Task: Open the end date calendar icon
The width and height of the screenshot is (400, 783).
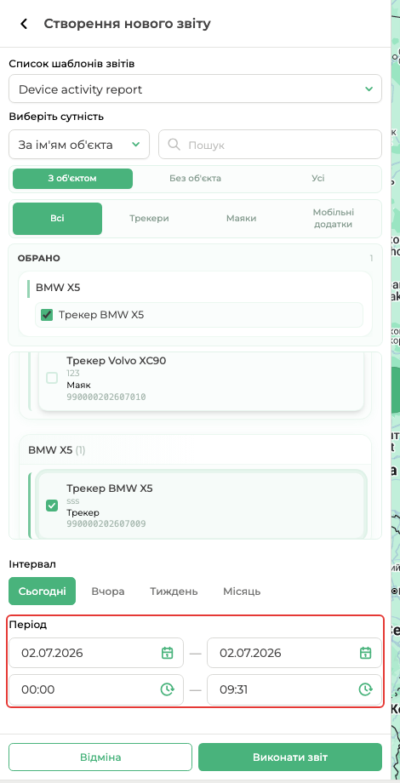Action: pyautogui.click(x=366, y=653)
